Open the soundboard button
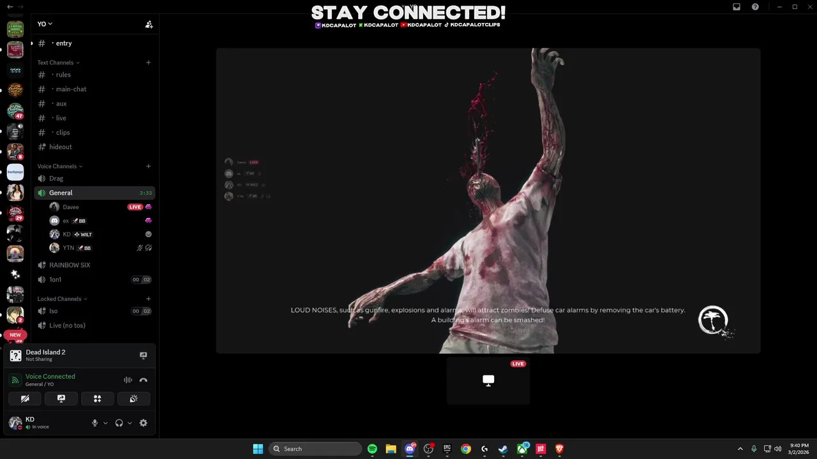 pyautogui.click(x=133, y=398)
